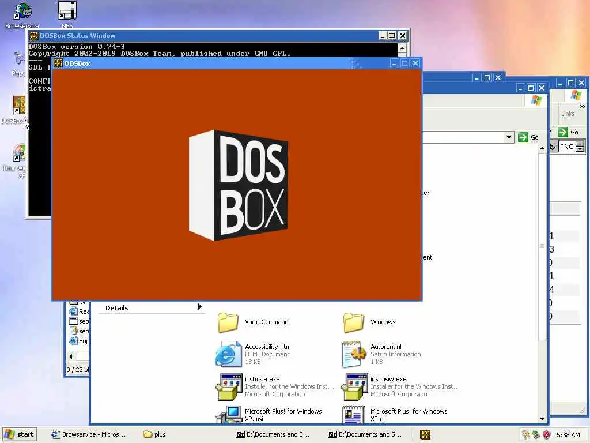Open the Start menu

(20, 434)
